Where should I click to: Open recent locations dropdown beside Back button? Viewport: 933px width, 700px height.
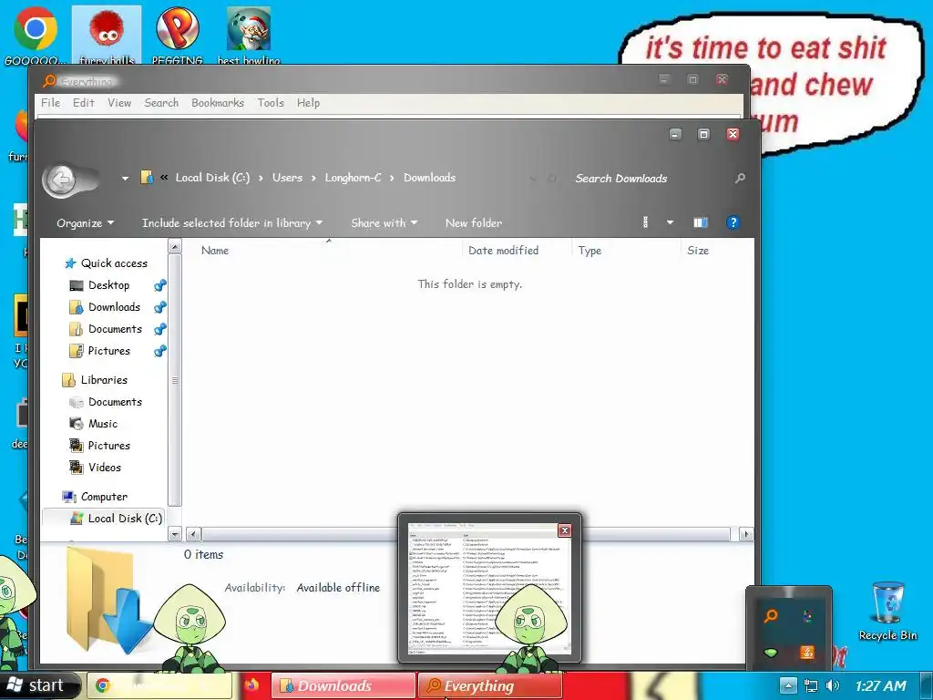tap(125, 178)
